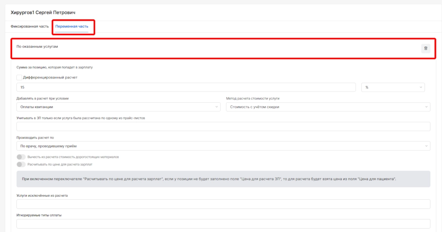Click the amount field containing 15

(186, 88)
